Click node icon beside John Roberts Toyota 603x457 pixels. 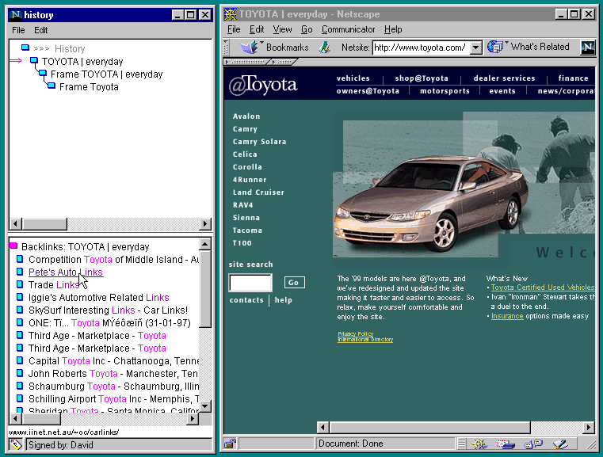20,373
